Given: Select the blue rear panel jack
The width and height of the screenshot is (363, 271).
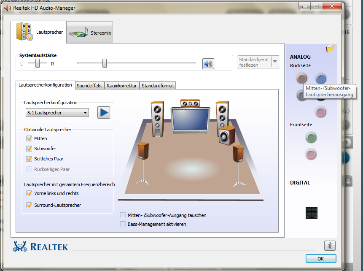Looking at the screenshot, I should pyautogui.click(x=321, y=78).
